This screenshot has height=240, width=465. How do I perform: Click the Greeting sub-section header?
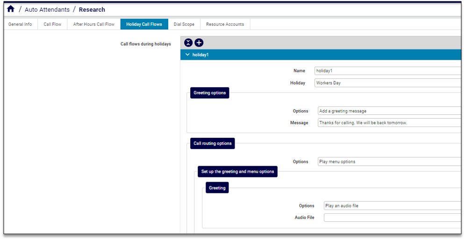click(x=217, y=188)
